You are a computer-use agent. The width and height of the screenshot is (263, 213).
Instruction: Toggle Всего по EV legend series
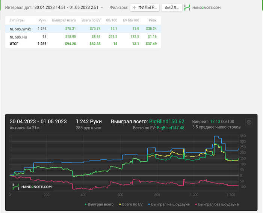pos(131,204)
